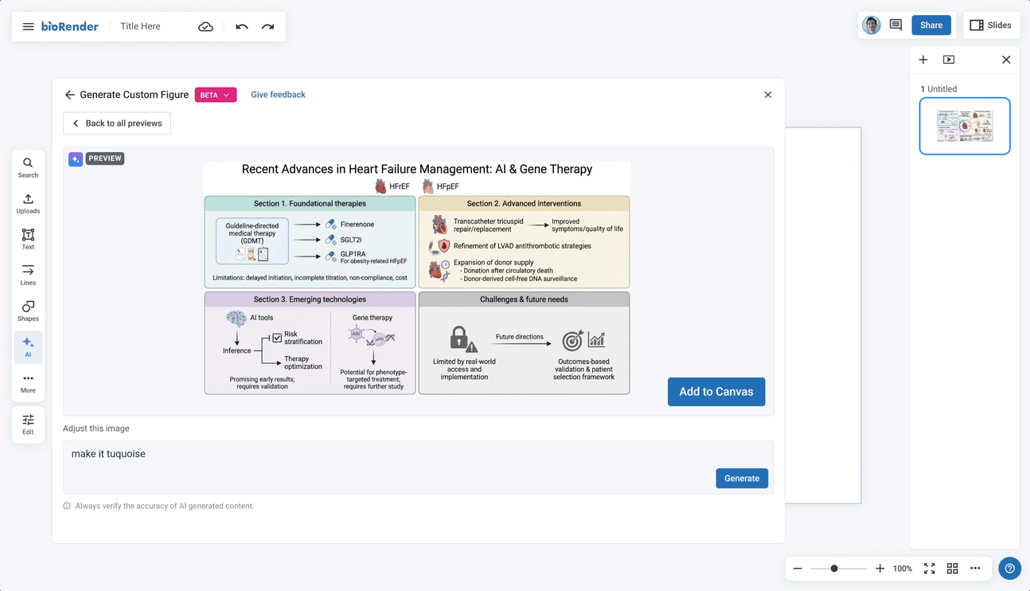Select the Untitled slide thumbnail
Viewport: 1030px width, 591px height.
pyautogui.click(x=964, y=126)
